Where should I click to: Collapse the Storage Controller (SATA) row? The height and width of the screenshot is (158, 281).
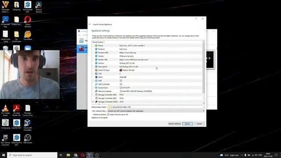[93, 102]
